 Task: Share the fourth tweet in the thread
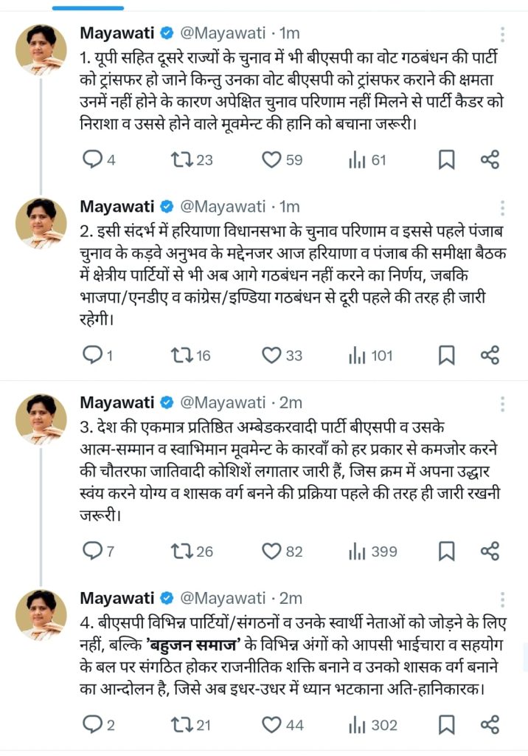[490, 724]
